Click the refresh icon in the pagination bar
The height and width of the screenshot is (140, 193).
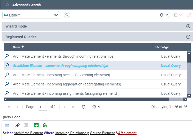click(x=84, y=107)
